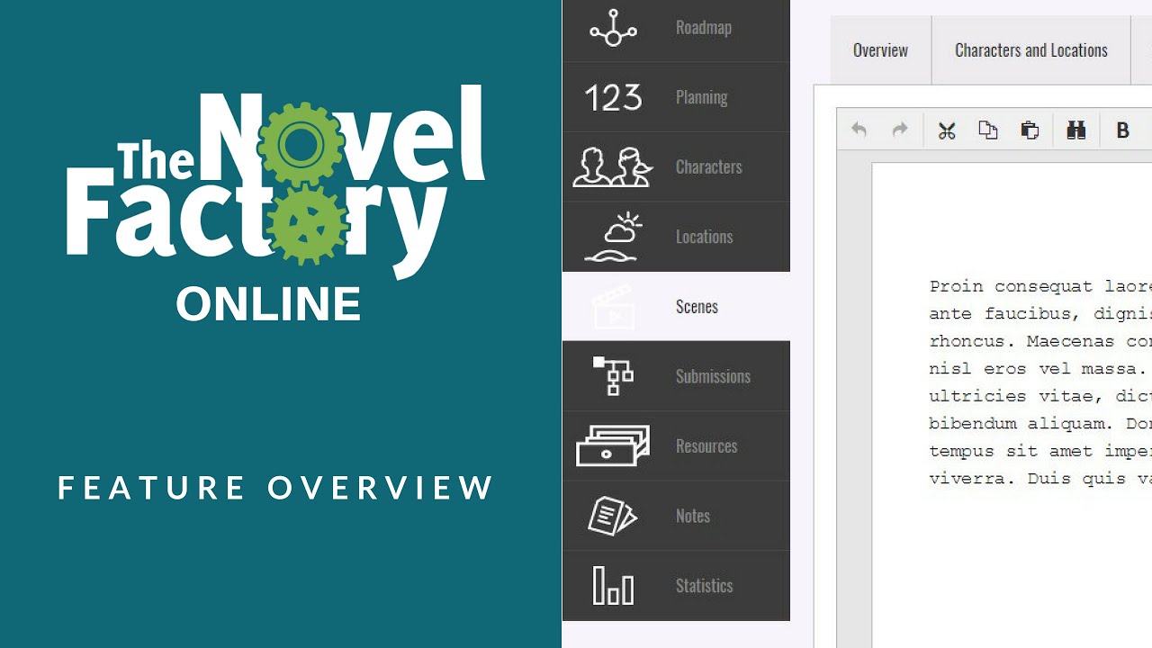Click the Resources drawer icon
1152x648 pixels.
[613, 446]
